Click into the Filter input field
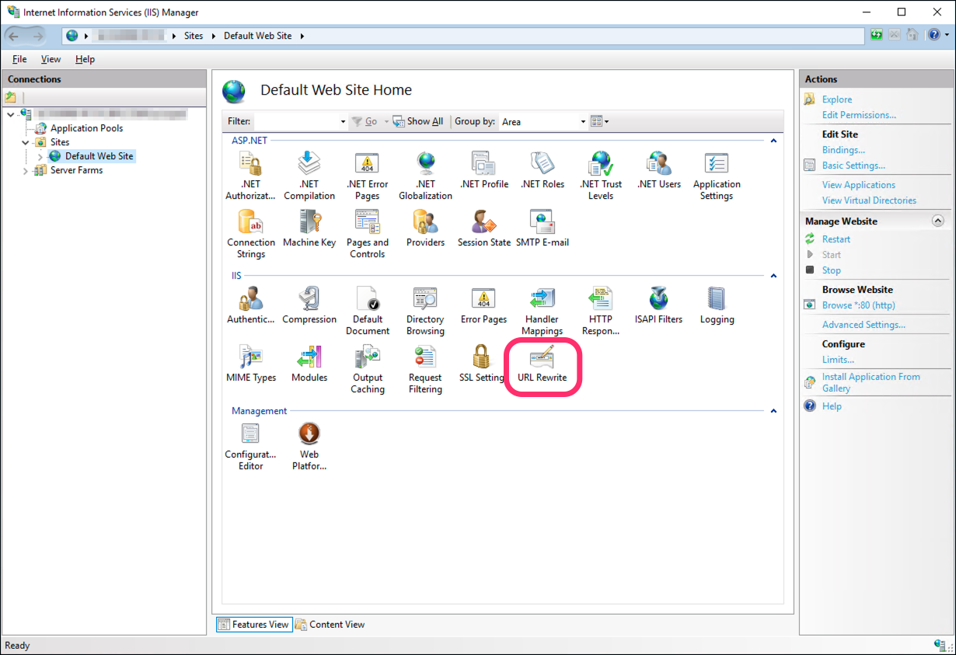 pos(297,122)
